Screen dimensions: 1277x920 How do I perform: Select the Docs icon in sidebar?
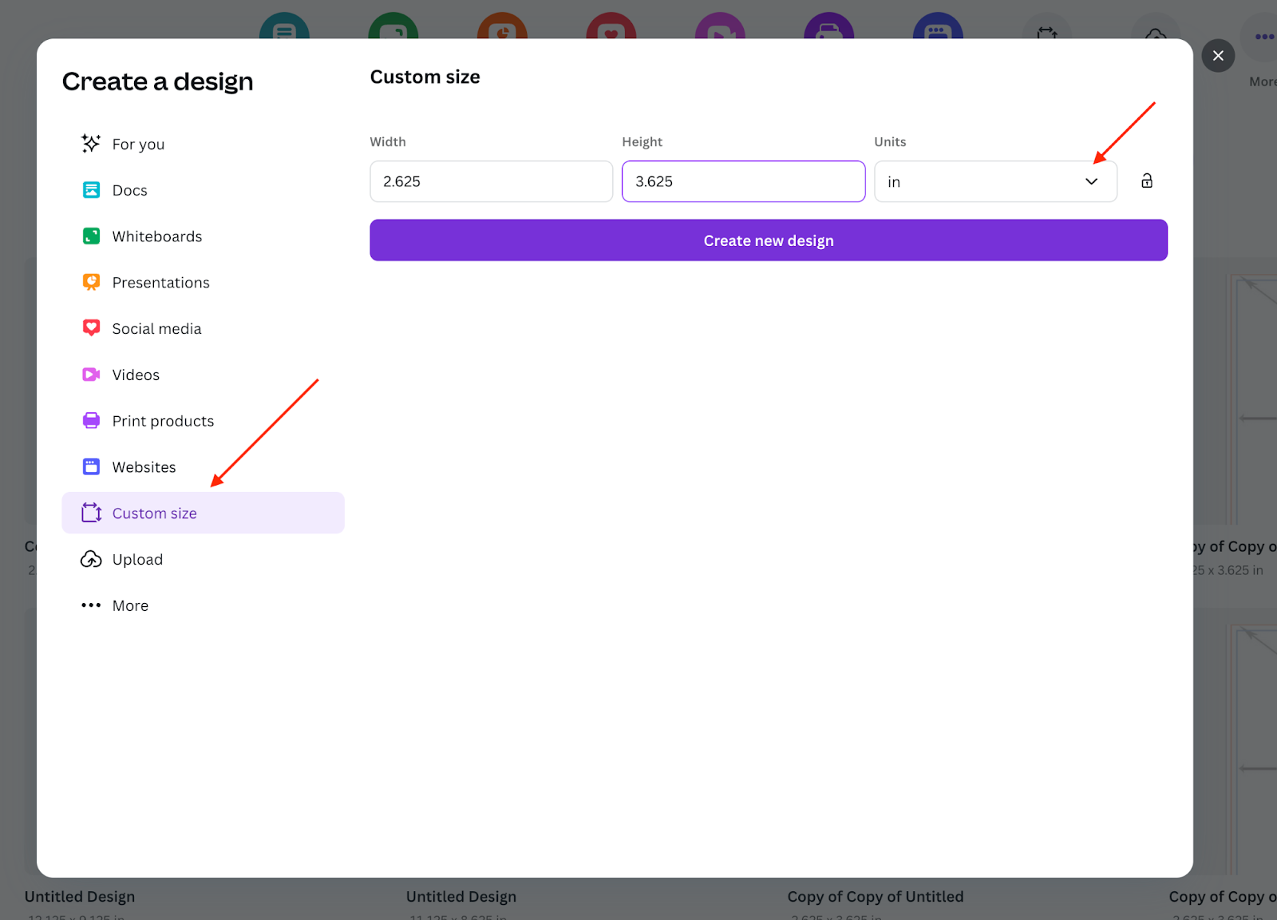[x=91, y=190]
